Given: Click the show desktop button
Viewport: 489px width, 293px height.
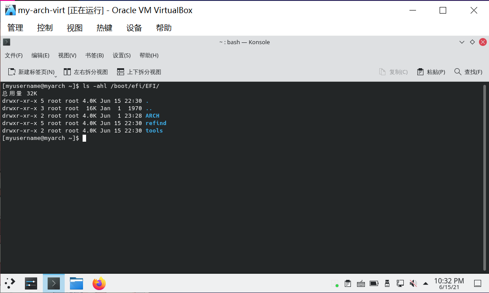Looking at the screenshot, I should 478,283.
